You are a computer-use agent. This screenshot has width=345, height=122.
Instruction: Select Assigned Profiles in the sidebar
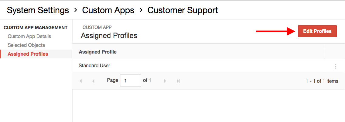[28, 54]
